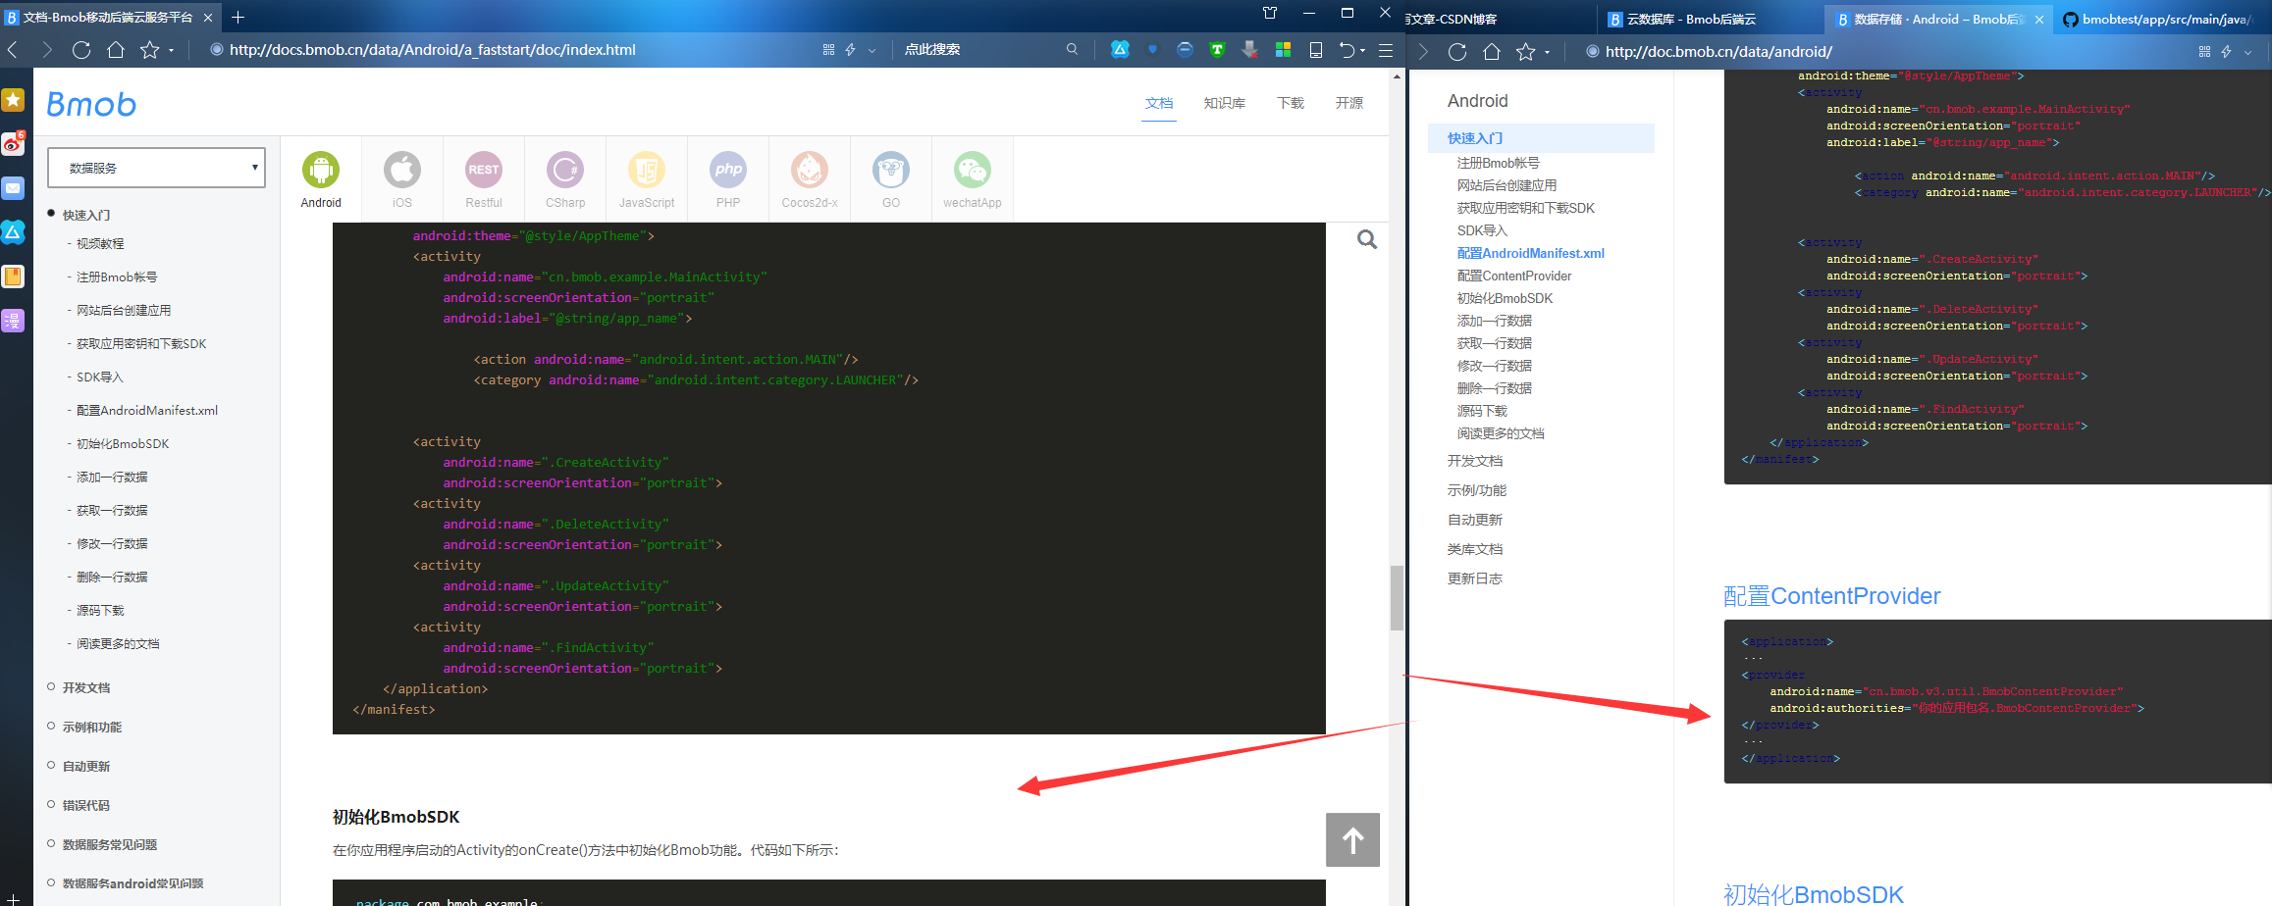Open the download arrow extension icon

pos(1249,50)
